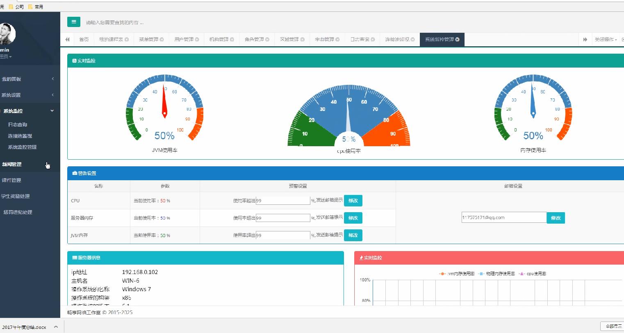Toggle the 物理内存使用率 legend marker in the chart
The width and height of the screenshot is (624, 333).
pyautogui.click(x=481, y=274)
